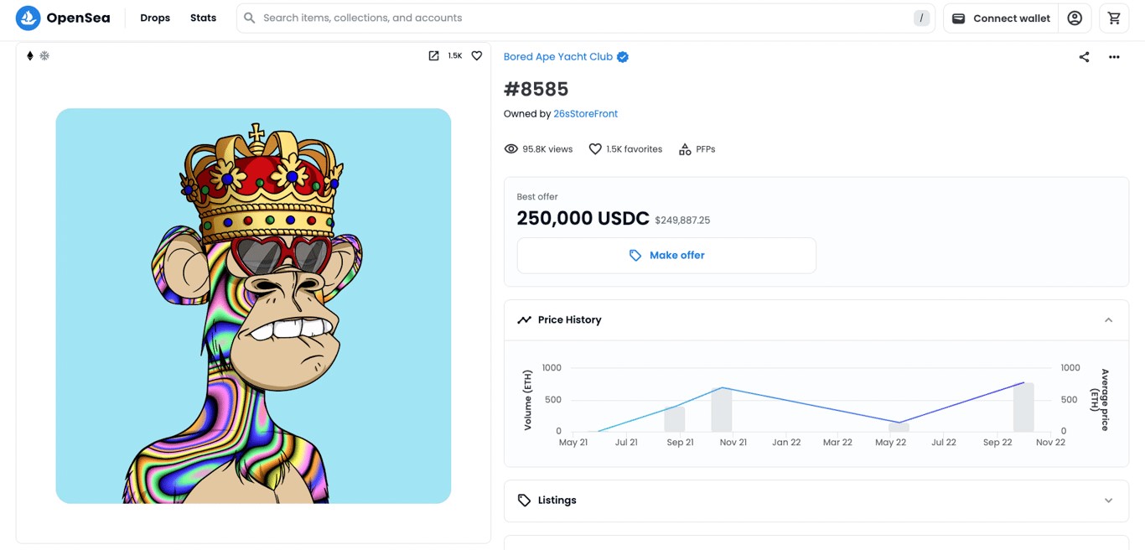Screen dimensions: 1145x550
Task: Click the OpenSea logo icon
Action: coord(28,18)
